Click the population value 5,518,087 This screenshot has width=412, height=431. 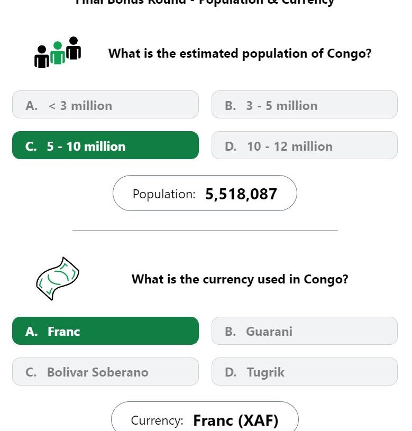tap(241, 194)
